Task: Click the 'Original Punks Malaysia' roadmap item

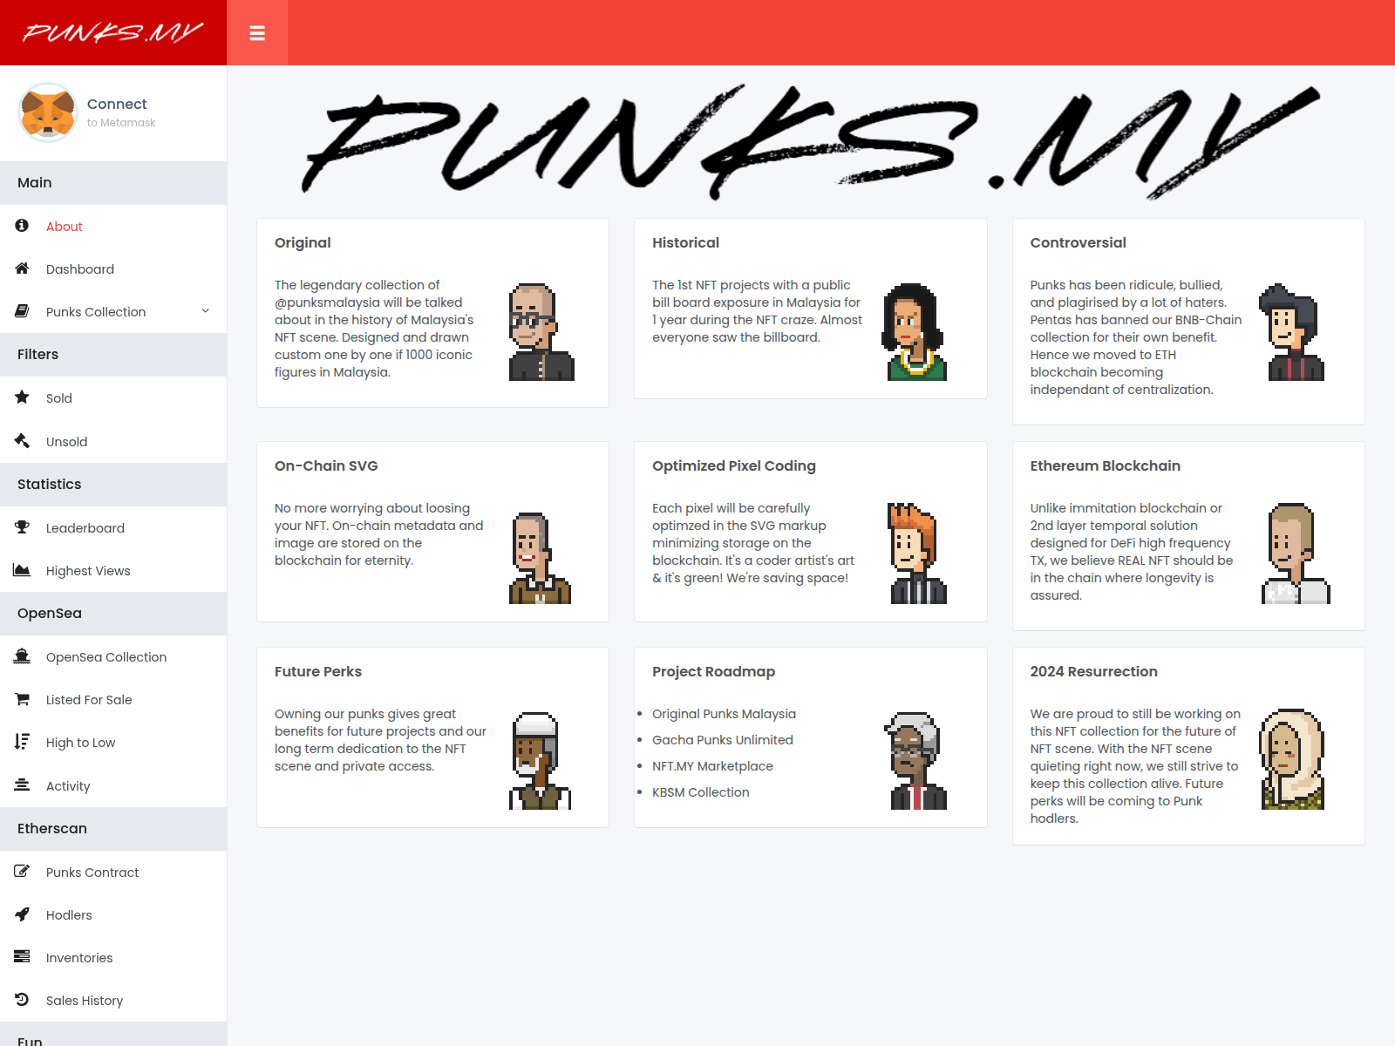Action: pyautogui.click(x=724, y=714)
